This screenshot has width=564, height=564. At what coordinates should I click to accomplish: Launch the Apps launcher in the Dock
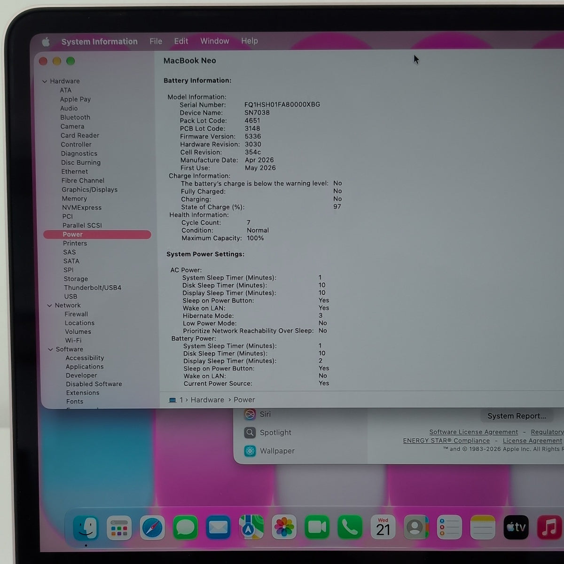[119, 528]
